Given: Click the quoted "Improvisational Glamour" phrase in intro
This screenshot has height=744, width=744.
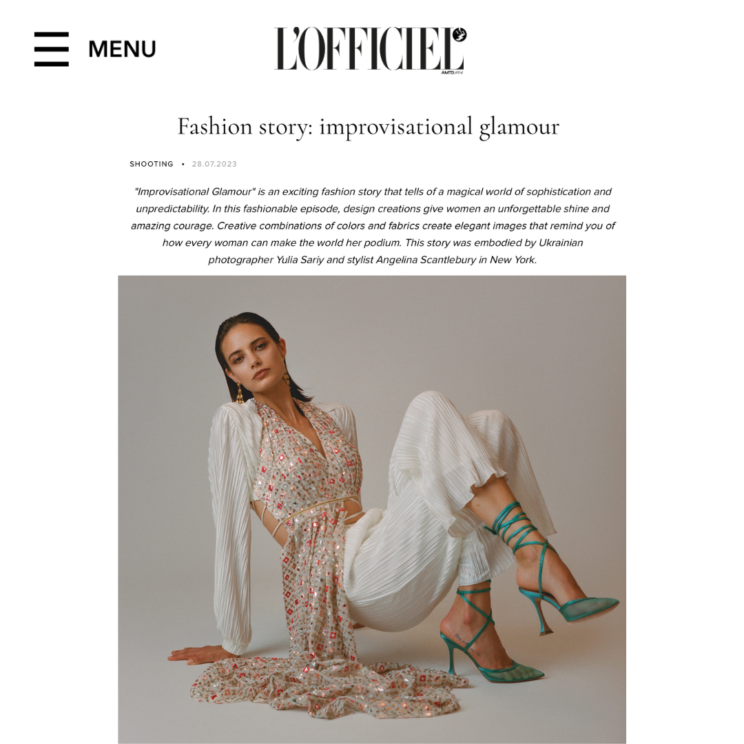Looking at the screenshot, I should point(195,192).
